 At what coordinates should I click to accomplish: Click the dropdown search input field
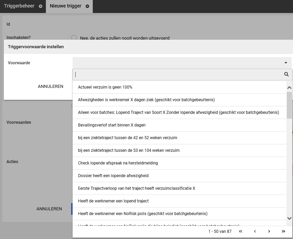(x=178, y=74)
